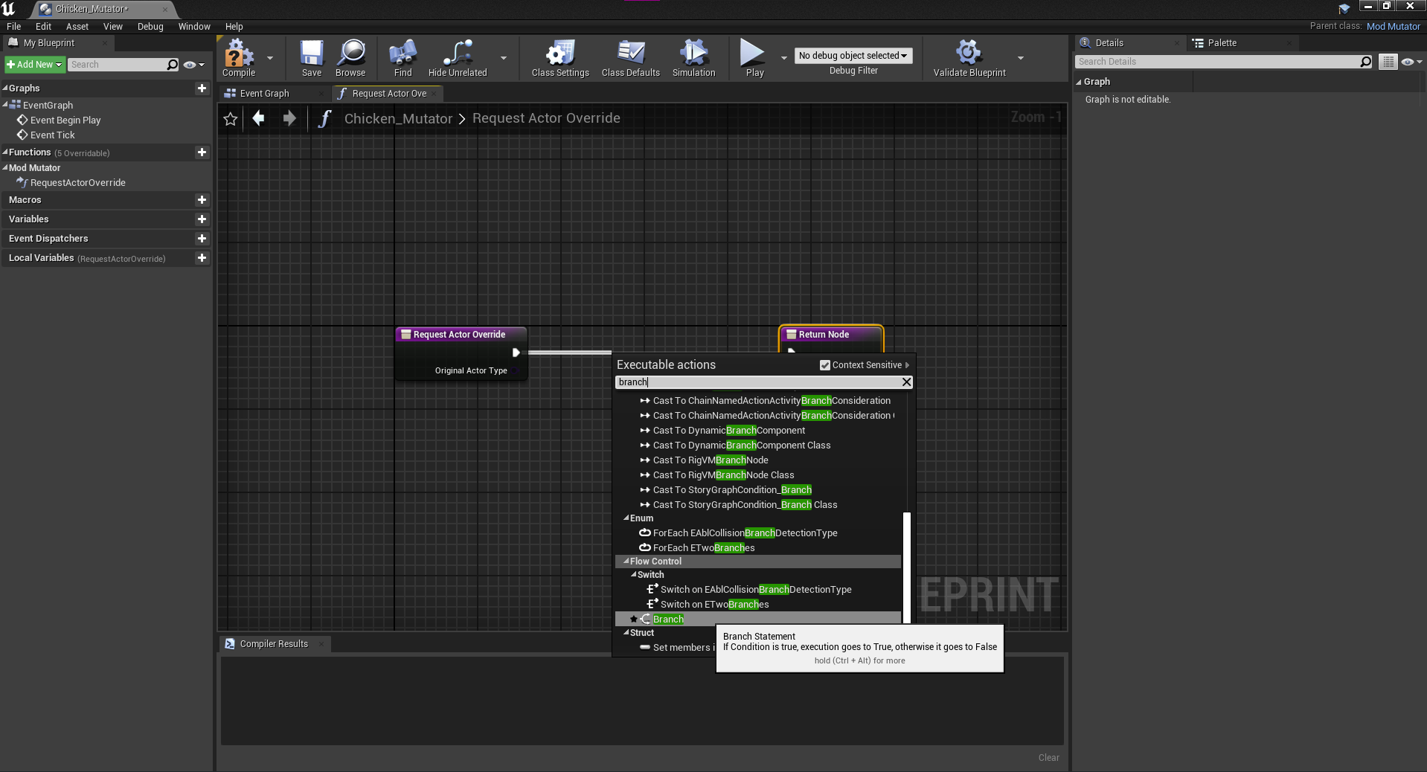
Task: Open the Find tool
Action: [403, 58]
